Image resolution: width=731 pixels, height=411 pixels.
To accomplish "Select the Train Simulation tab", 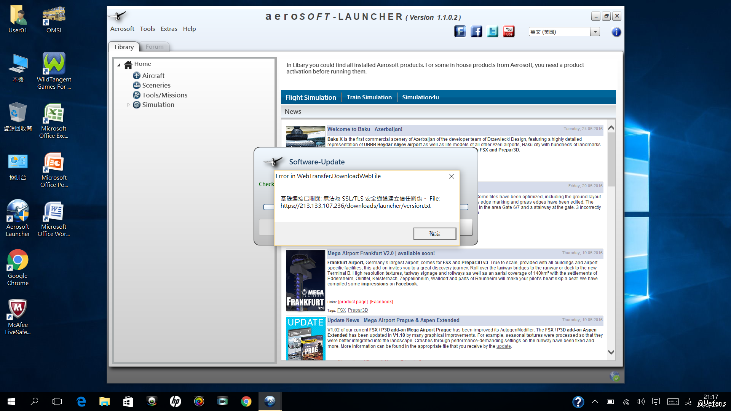I will 369,97.
